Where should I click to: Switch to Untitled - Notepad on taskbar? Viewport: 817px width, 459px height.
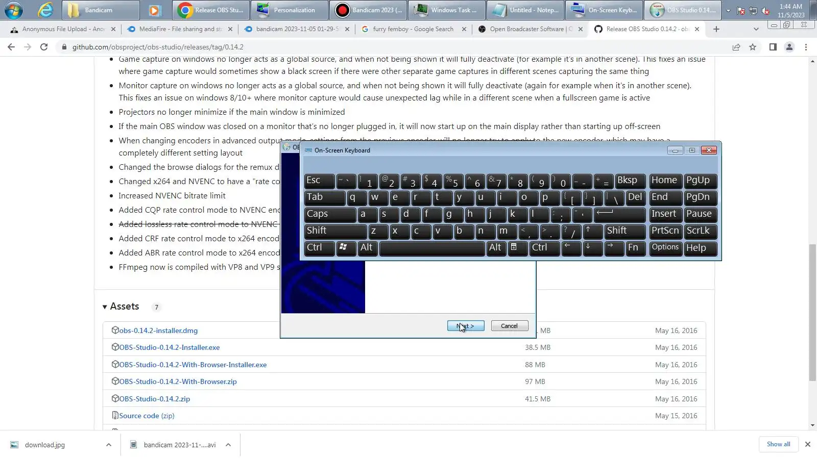click(x=525, y=10)
